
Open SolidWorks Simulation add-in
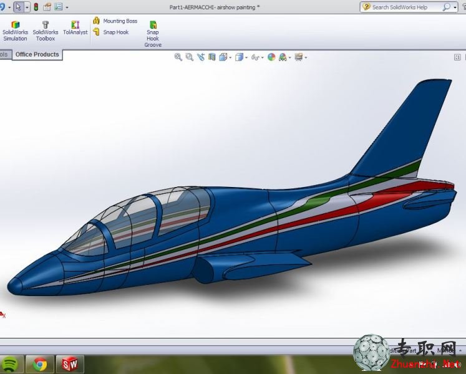tap(15, 31)
